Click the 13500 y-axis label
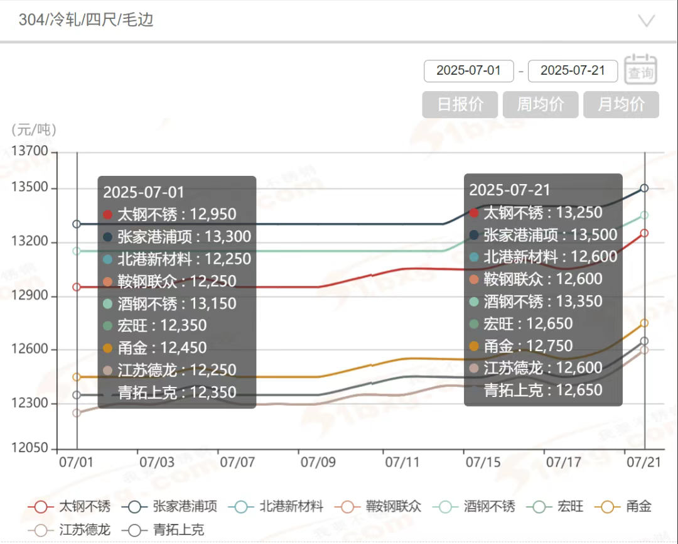This screenshot has height=544, width=678. point(30,187)
